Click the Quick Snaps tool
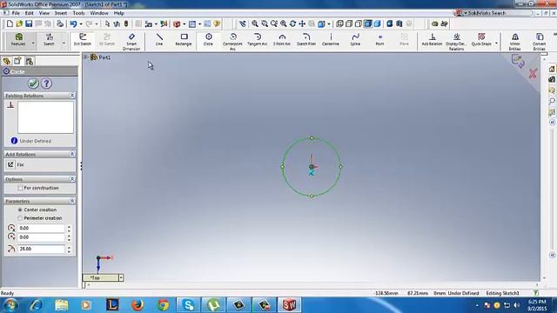This screenshot has height=313, width=557. (481, 40)
